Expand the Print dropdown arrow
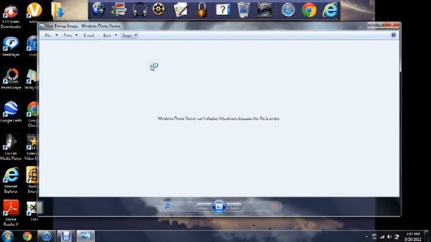 click(76, 36)
